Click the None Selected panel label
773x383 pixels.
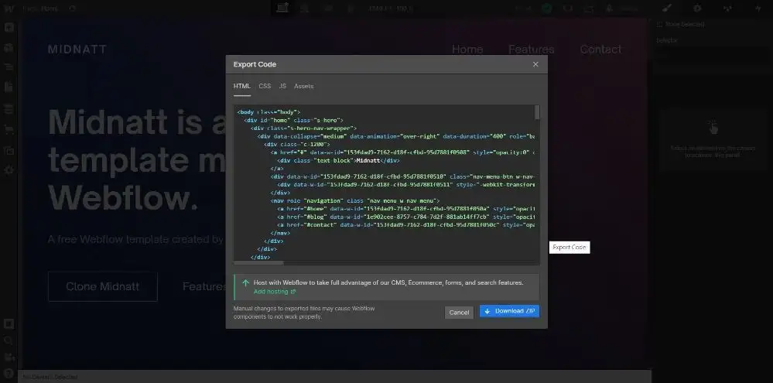point(685,24)
